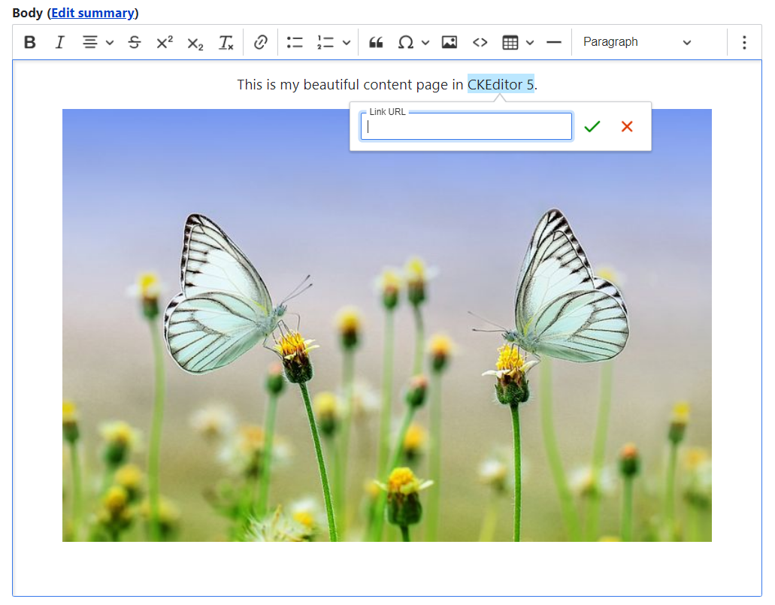Open the editor overflow menu
Image resolution: width=775 pixels, height=605 pixels.
pyautogui.click(x=744, y=43)
